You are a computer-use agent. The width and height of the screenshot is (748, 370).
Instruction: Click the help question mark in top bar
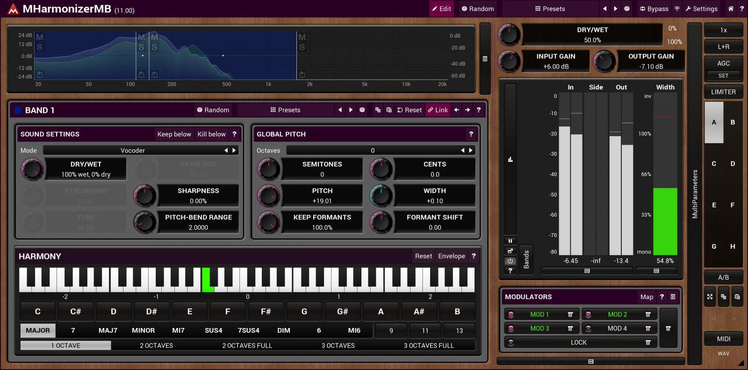coord(741,8)
